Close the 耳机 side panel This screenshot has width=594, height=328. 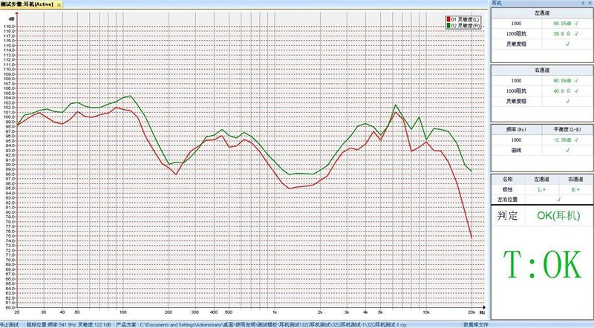click(589, 4)
